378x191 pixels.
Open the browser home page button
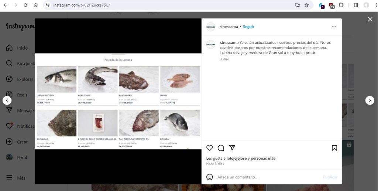(36, 5)
